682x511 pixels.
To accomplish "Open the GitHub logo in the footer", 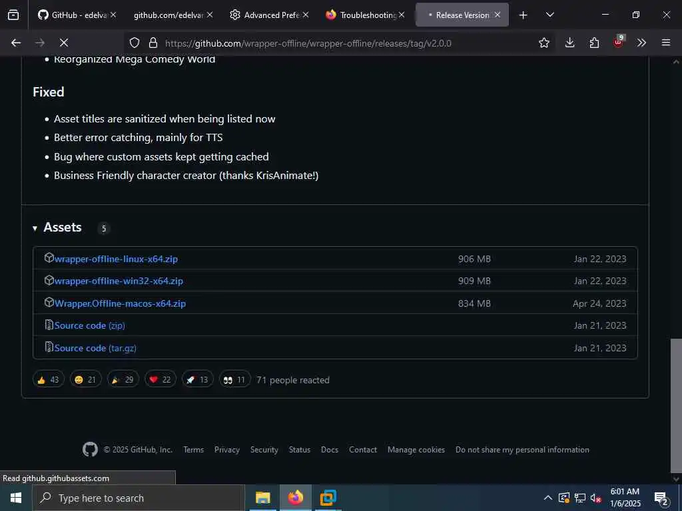I will [90, 449].
